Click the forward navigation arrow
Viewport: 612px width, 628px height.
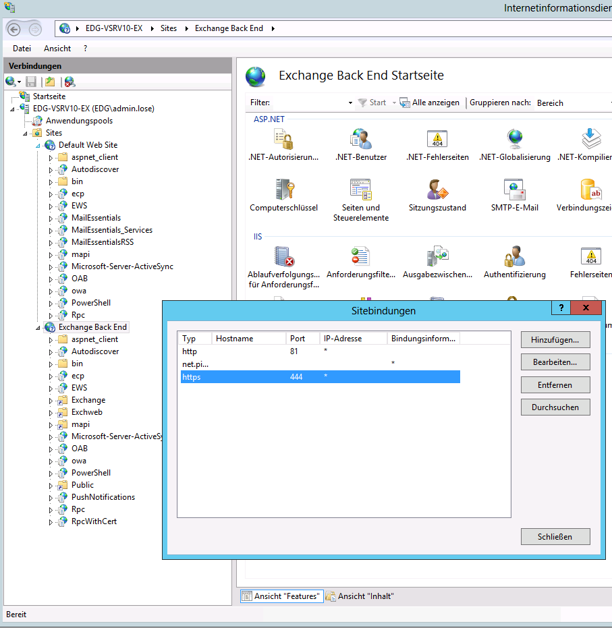tap(35, 29)
